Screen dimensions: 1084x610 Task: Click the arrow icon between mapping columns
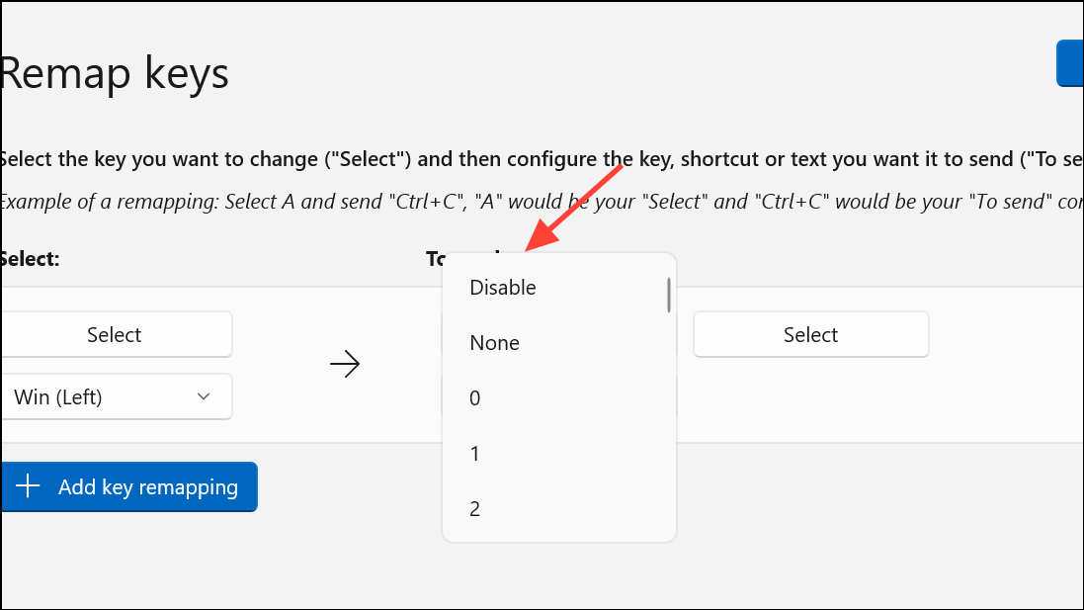click(x=345, y=364)
